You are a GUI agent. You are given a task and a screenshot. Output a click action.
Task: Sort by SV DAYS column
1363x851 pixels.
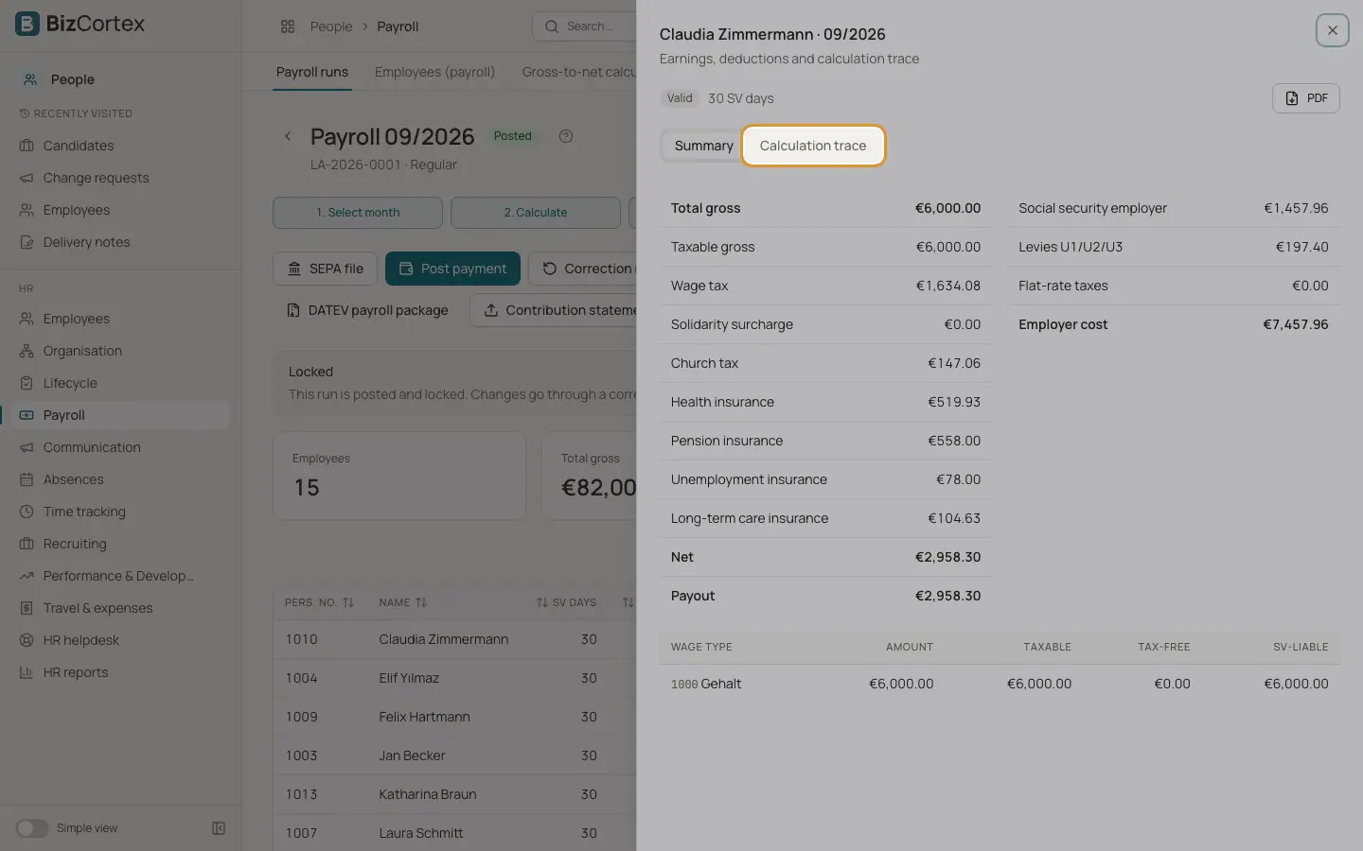(x=566, y=602)
